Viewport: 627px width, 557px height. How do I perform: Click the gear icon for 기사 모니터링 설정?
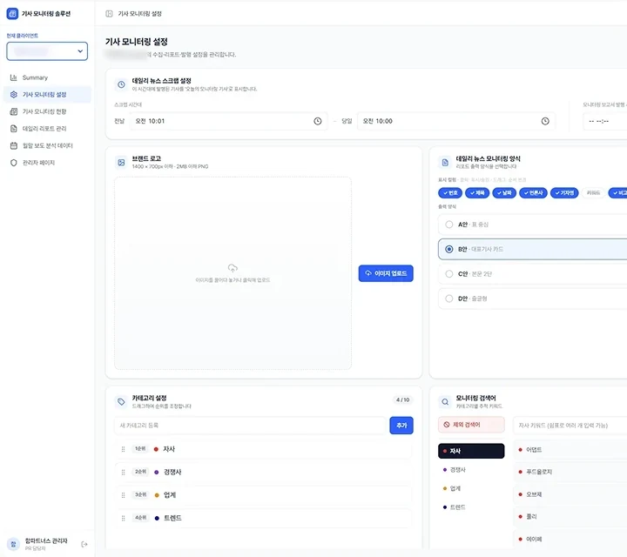[14, 95]
